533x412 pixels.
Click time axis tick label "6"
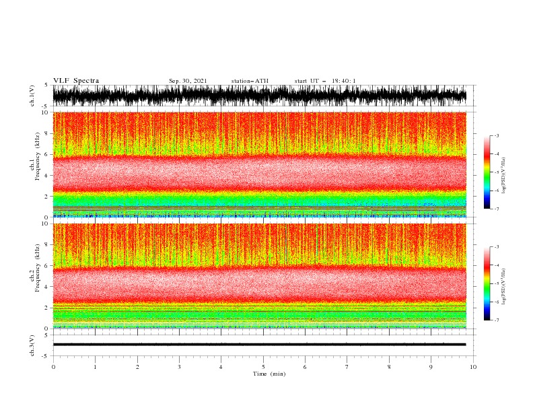point(305,367)
